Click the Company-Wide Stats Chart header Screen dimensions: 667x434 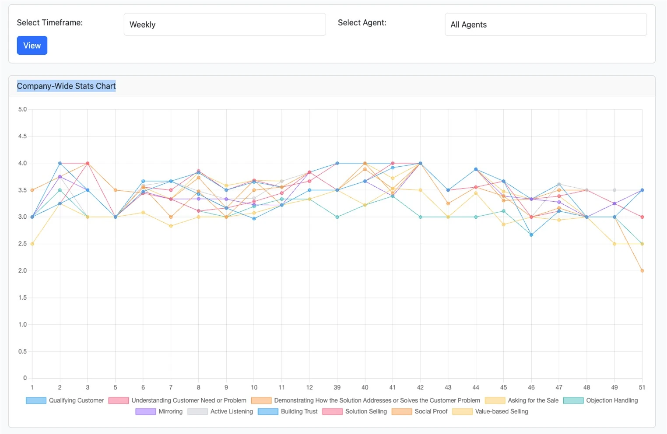pyautogui.click(x=66, y=86)
